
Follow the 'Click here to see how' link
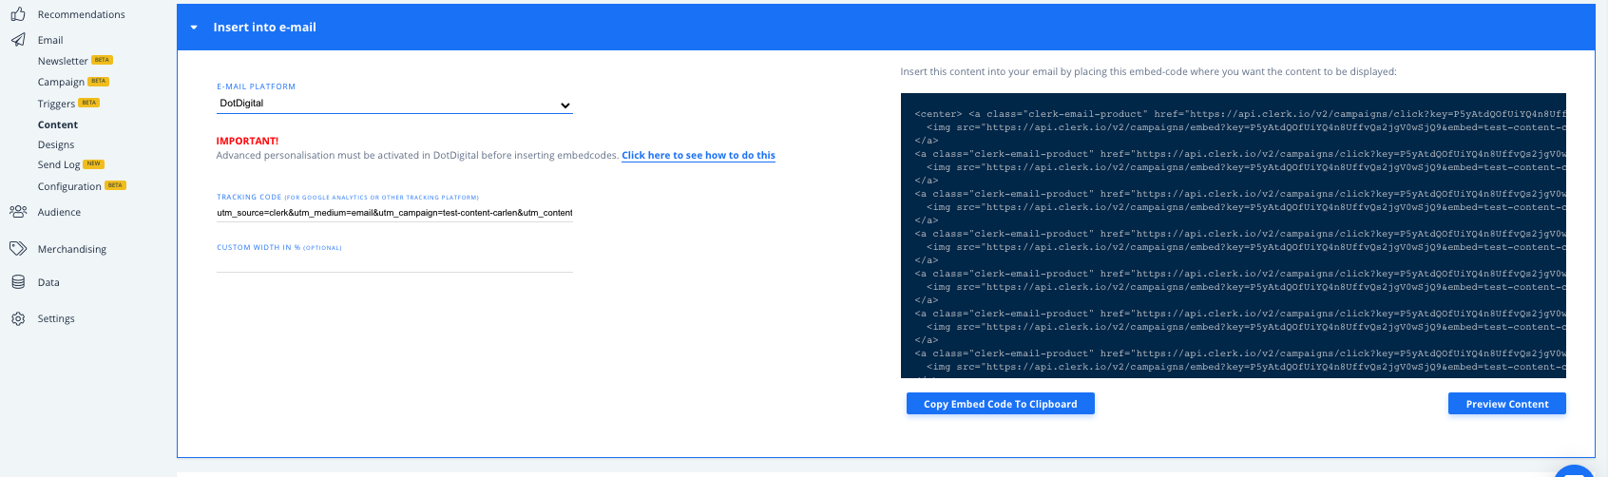click(x=698, y=156)
